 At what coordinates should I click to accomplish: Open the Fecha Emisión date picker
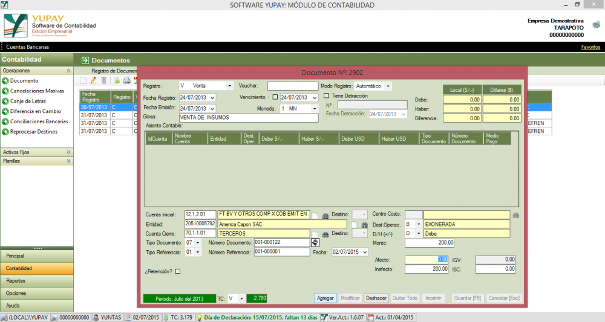(212, 109)
